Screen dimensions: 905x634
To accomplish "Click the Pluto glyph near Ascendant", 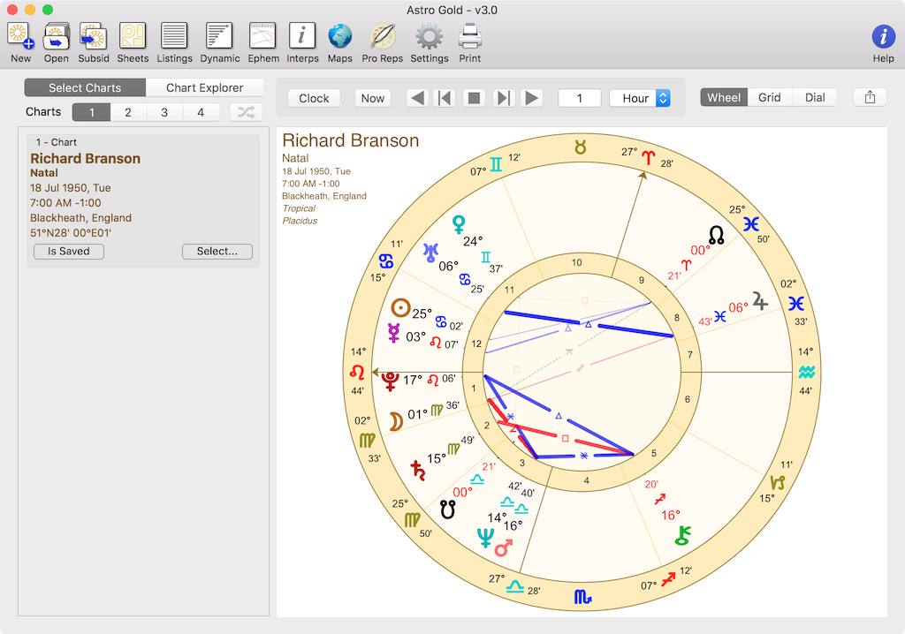I will [390, 381].
